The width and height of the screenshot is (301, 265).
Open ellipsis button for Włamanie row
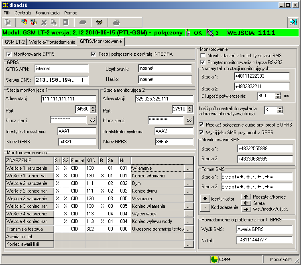189,168
